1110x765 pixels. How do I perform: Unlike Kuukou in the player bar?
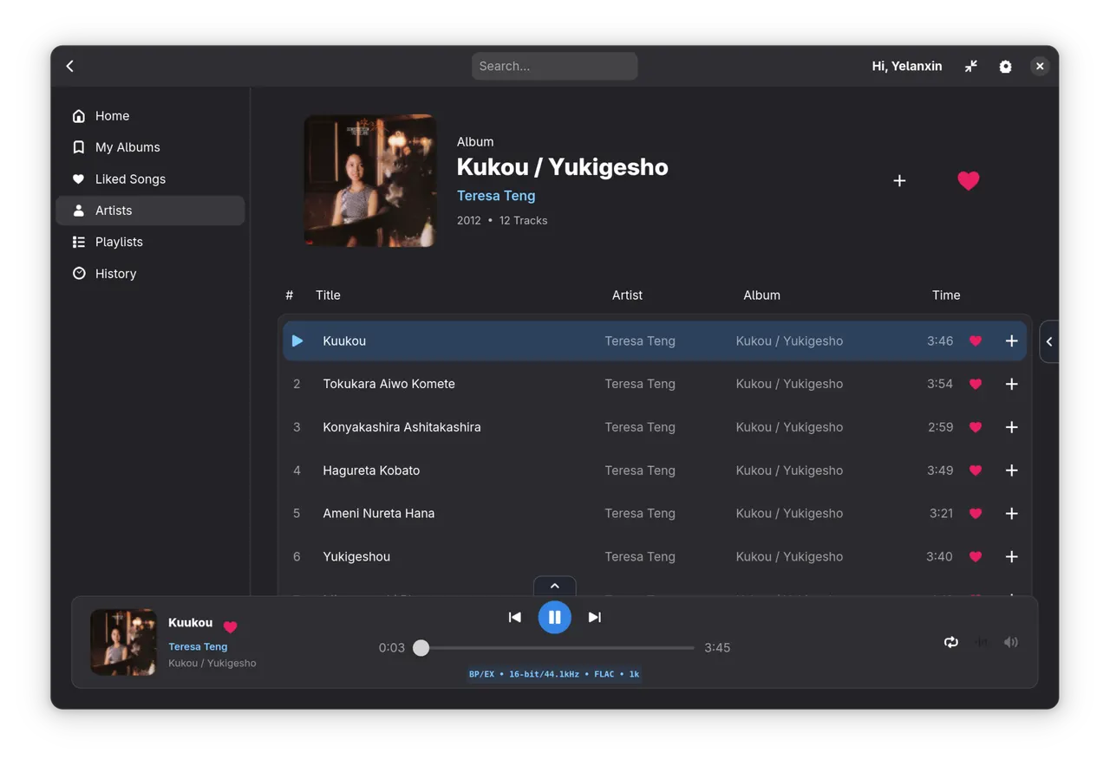(230, 626)
